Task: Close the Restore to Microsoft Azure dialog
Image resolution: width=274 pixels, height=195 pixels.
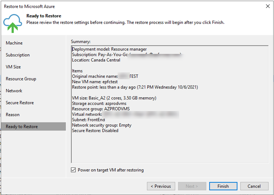Action: pyautogui.click(x=268, y=6)
